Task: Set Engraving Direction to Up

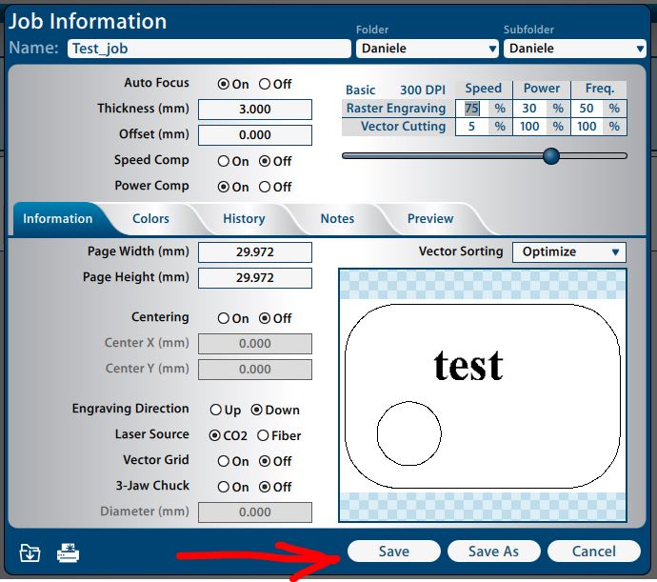Action: (216, 410)
